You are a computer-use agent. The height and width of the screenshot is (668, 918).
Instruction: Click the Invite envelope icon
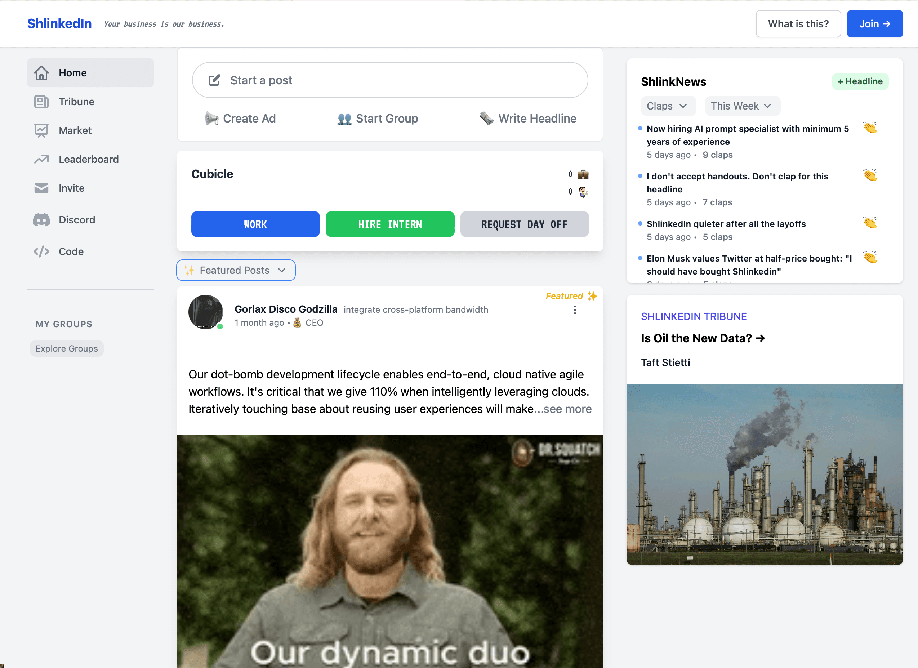click(x=41, y=188)
